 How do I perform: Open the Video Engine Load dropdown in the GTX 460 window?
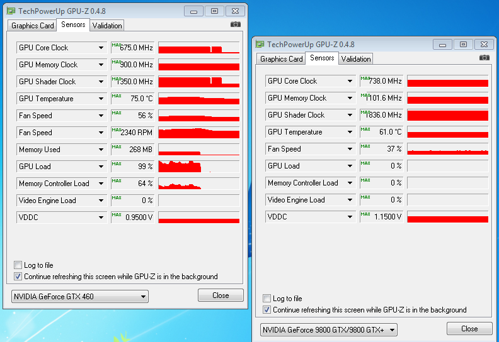click(x=61, y=201)
